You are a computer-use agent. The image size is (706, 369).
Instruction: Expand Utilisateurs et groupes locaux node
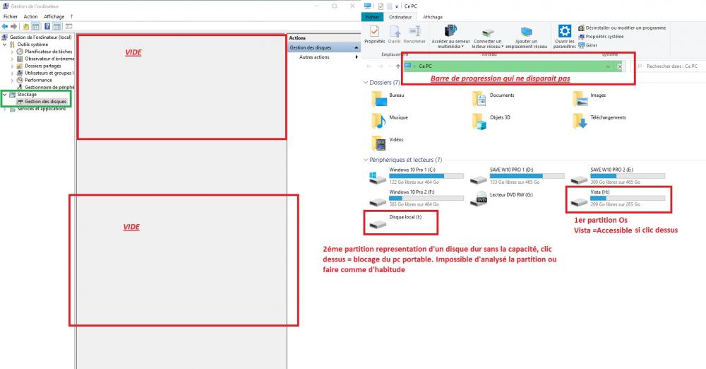[12, 73]
